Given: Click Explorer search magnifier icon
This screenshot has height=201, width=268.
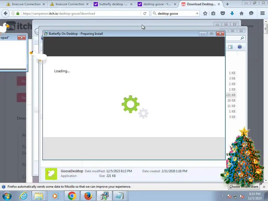Looking at the screenshot, I should coord(242,38).
